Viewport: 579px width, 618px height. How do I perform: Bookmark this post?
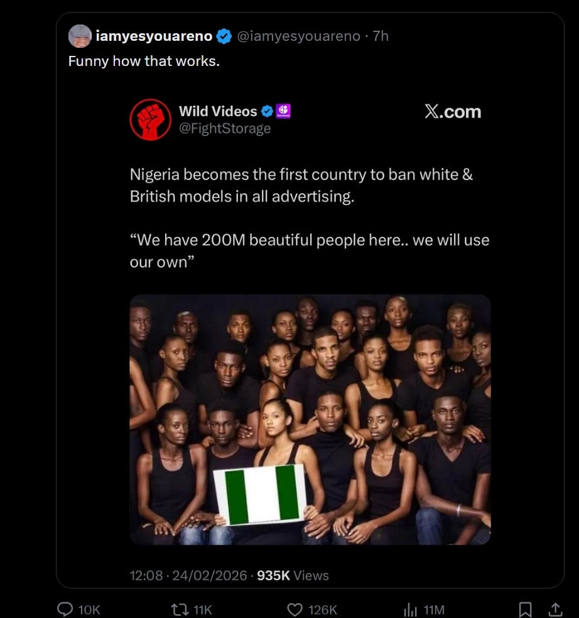point(526,609)
